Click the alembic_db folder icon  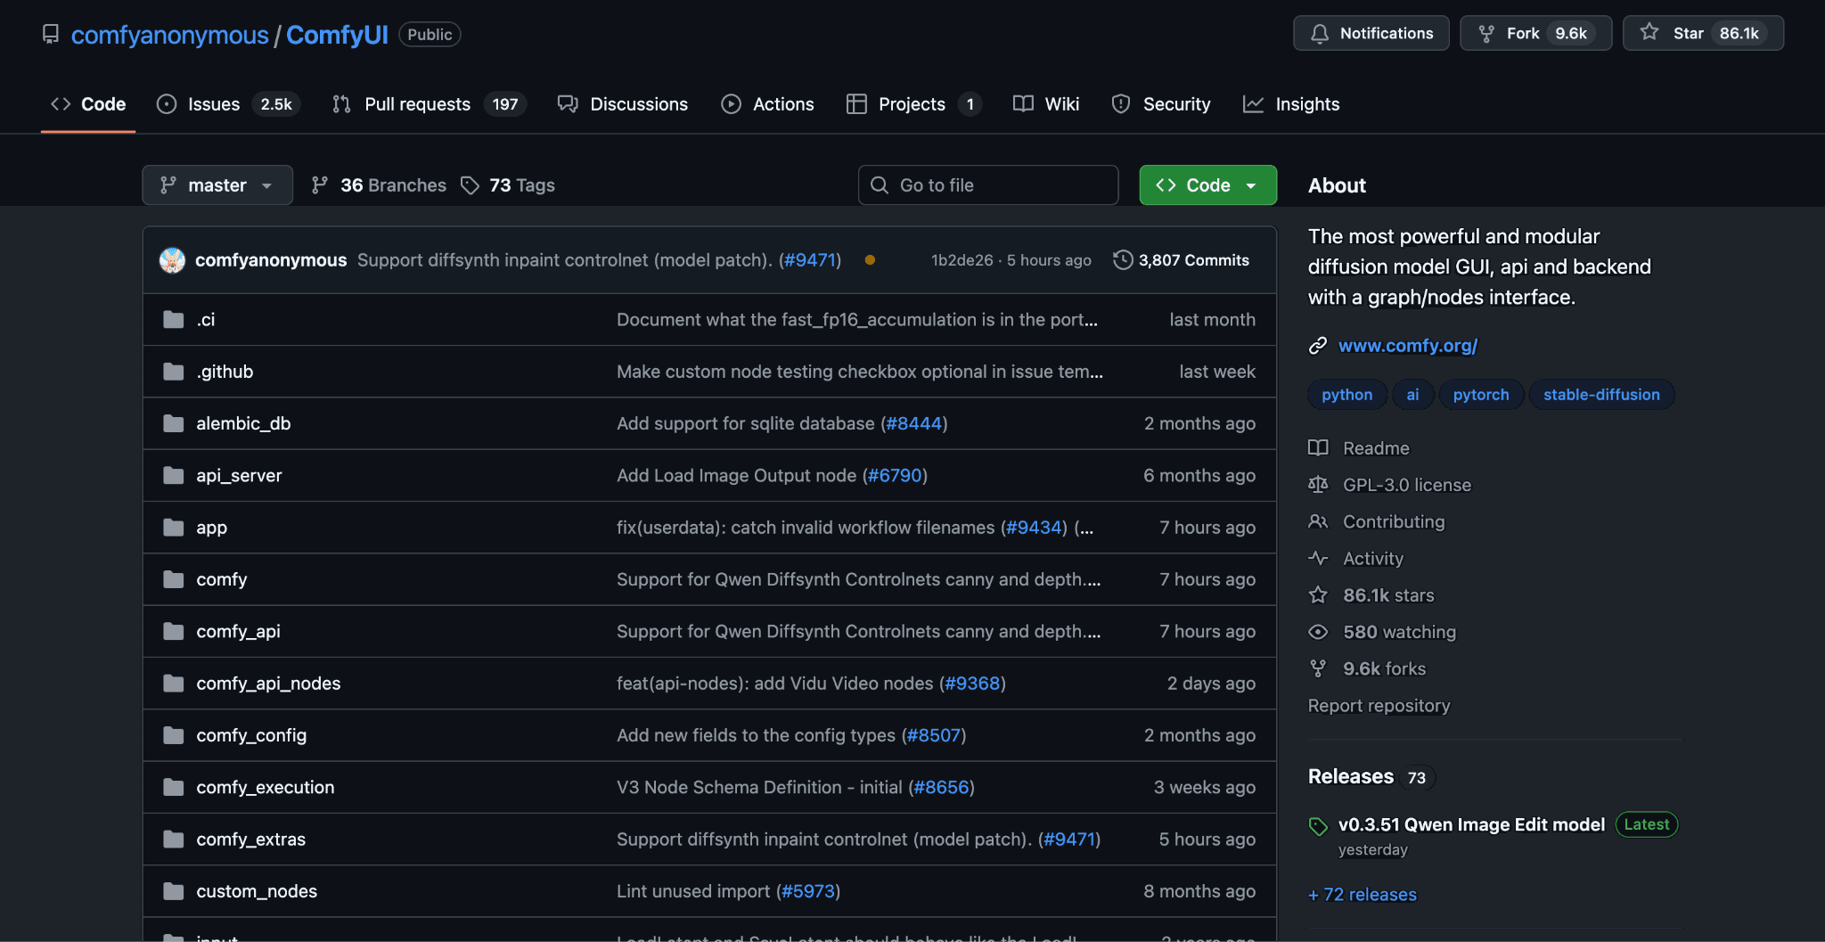click(x=174, y=423)
